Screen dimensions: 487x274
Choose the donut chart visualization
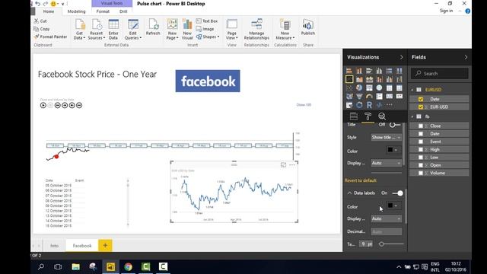(359, 105)
